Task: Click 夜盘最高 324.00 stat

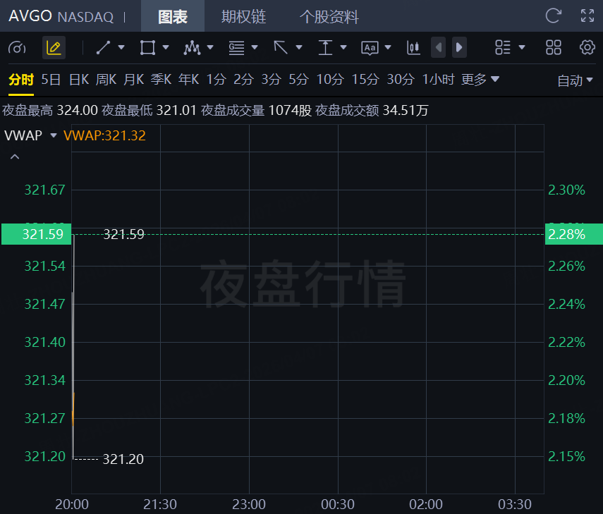Action: pos(50,111)
